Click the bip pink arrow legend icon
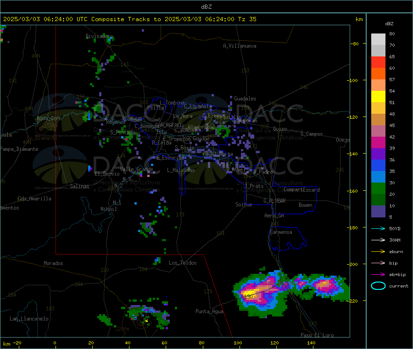The image size is (413, 349). coord(378,263)
